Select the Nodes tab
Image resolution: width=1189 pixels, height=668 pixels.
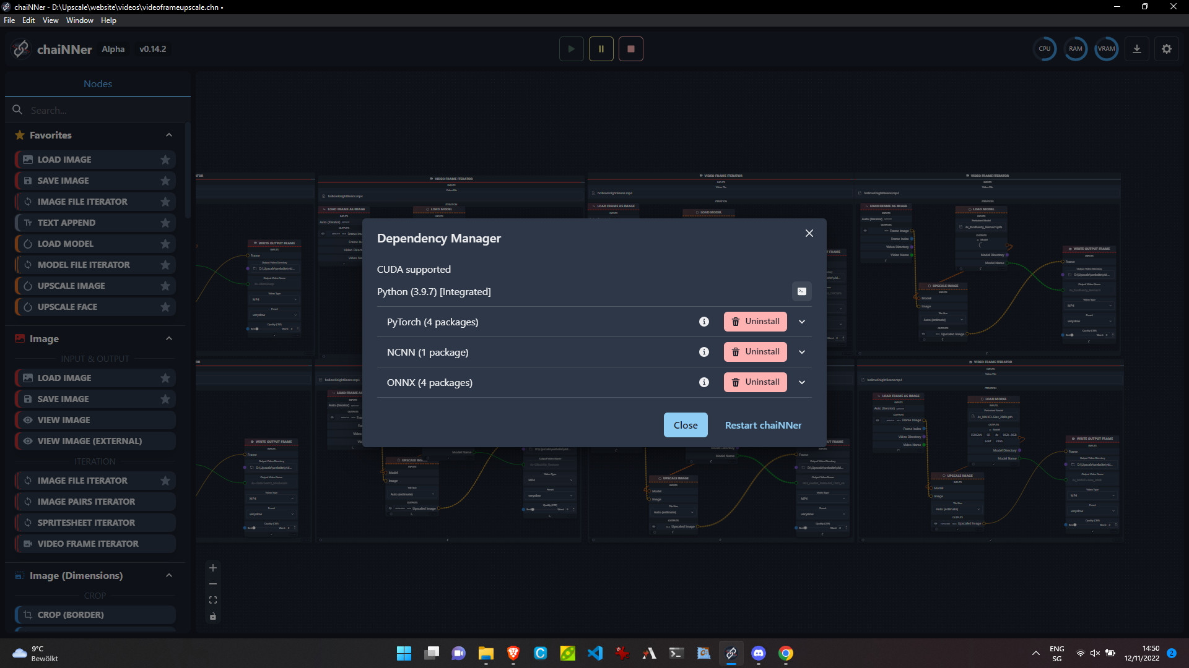tap(98, 84)
